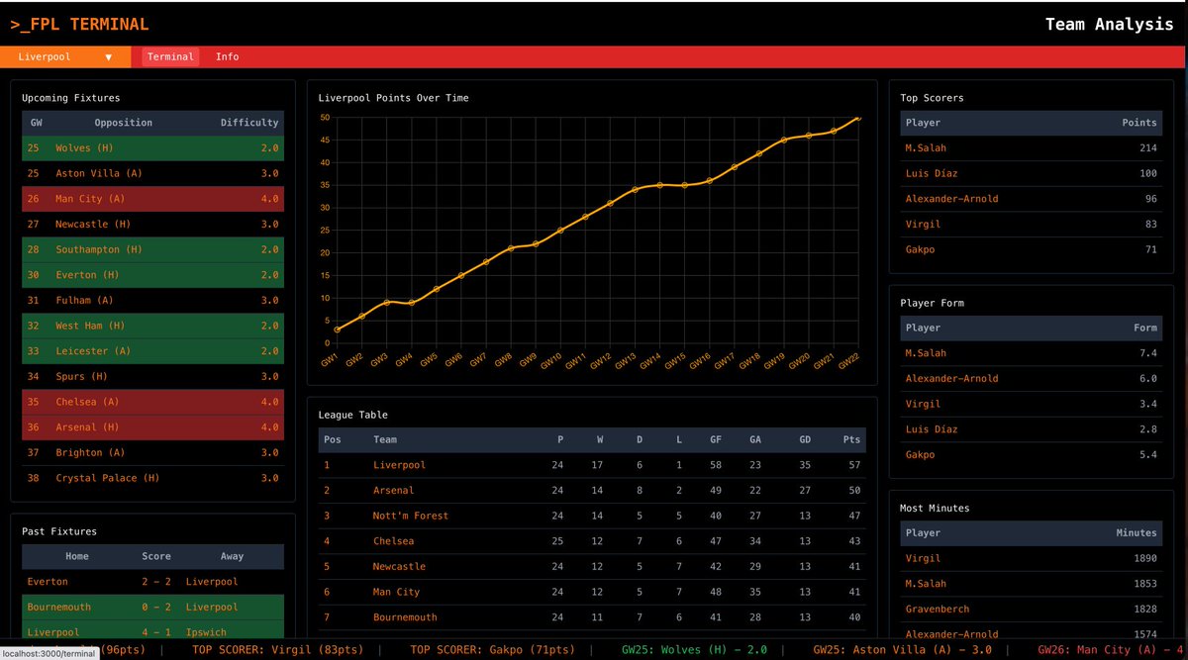This screenshot has height=660, width=1188.
Task: Click the >_FPL TERMINAL logo
Action: [x=79, y=24]
